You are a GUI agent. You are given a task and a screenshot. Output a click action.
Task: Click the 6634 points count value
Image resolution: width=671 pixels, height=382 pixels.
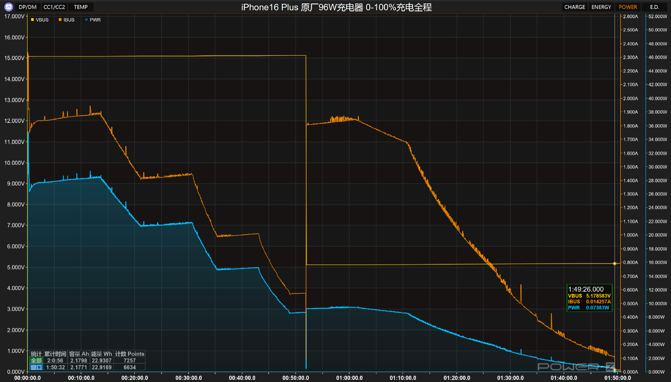click(x=130, y=367)
